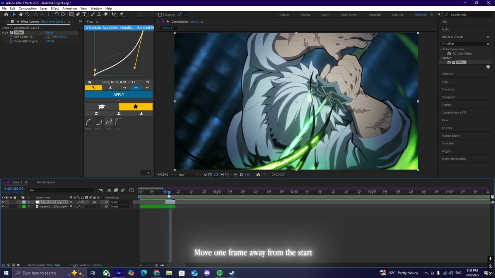Open Discord from the taskbar

coord(207,273)
